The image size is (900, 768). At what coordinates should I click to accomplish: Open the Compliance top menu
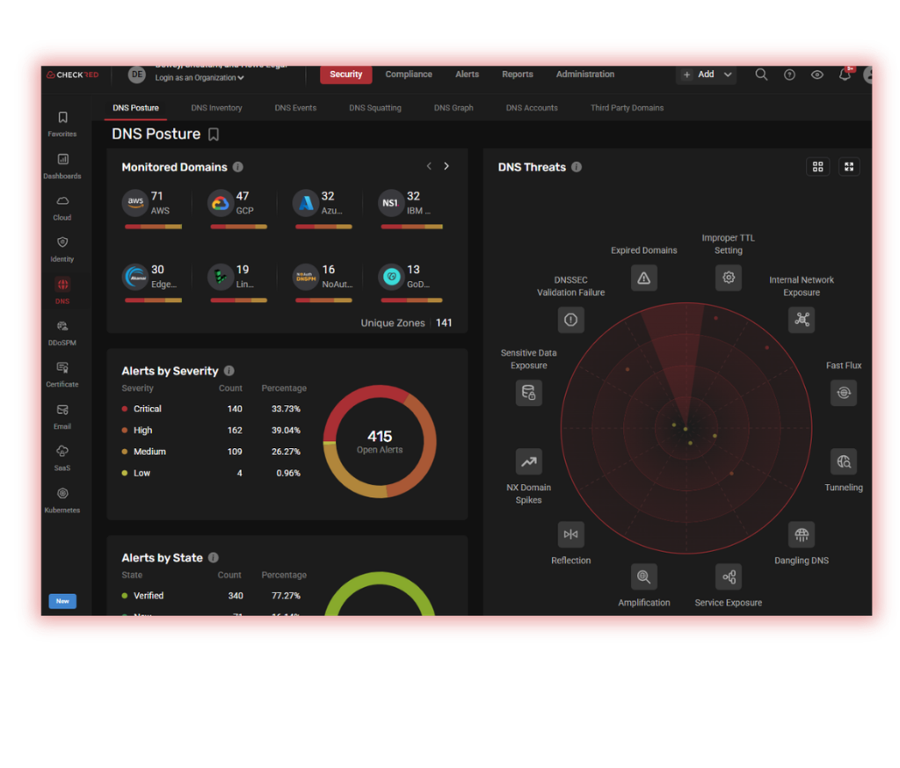click(409, 74)
